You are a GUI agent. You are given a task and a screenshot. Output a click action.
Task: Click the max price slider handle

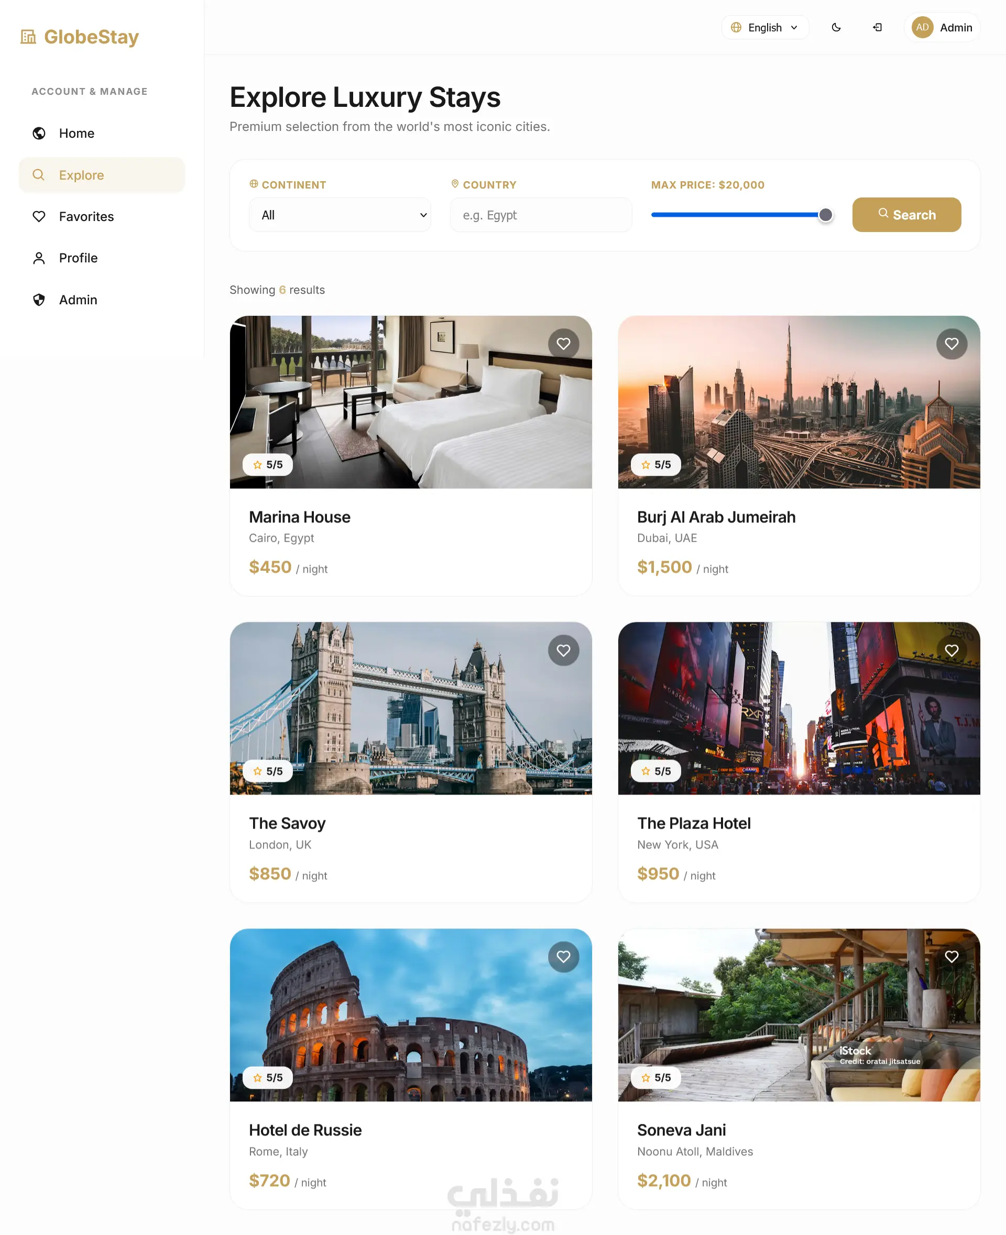[x=825, y=215]
